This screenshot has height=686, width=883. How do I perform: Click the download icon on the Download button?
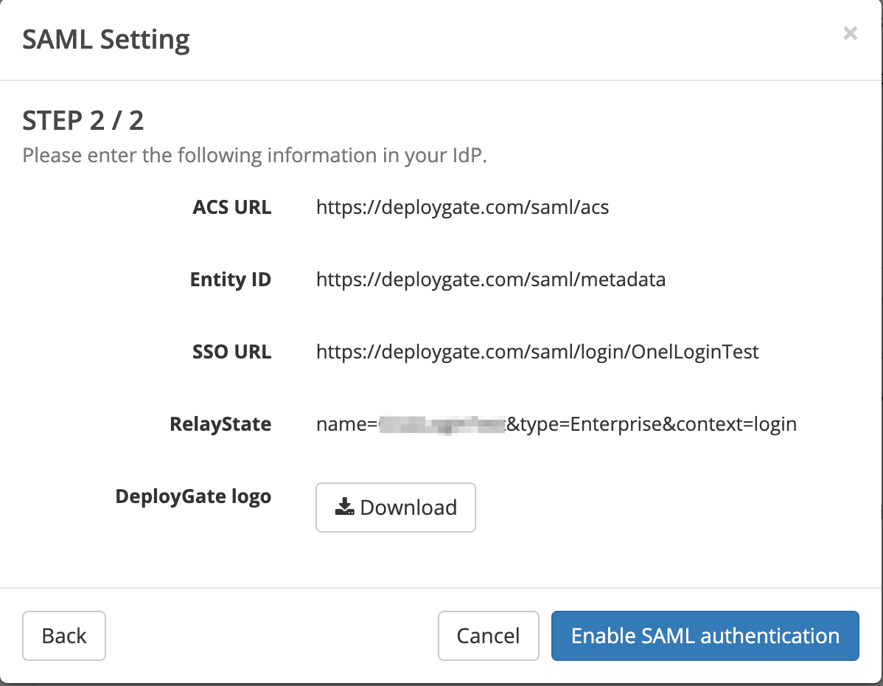(344, 507)
